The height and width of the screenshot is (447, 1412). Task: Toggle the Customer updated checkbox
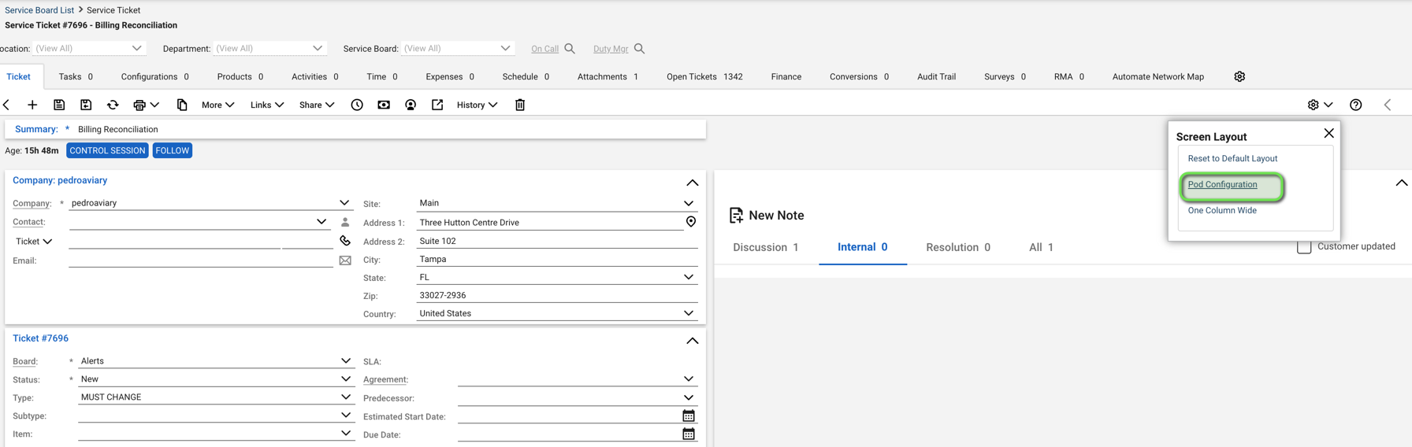click(x=1304, y=247)
